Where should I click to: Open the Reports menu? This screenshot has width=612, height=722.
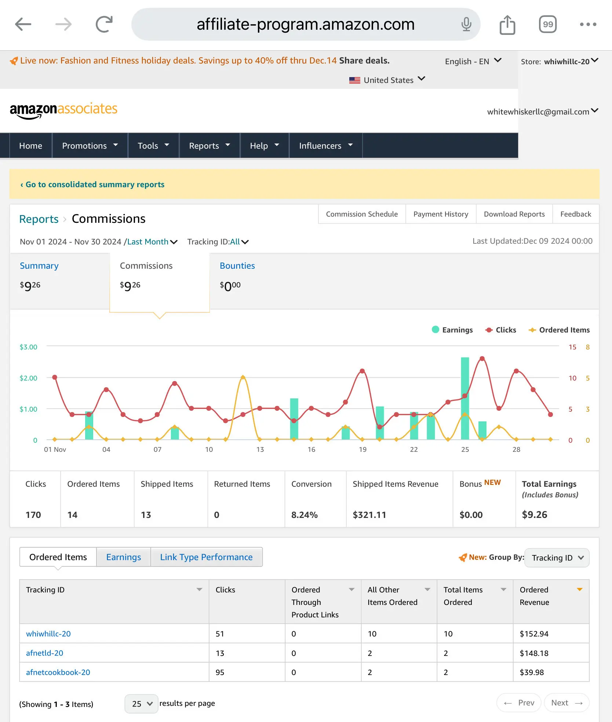click(x=210, y=146)
